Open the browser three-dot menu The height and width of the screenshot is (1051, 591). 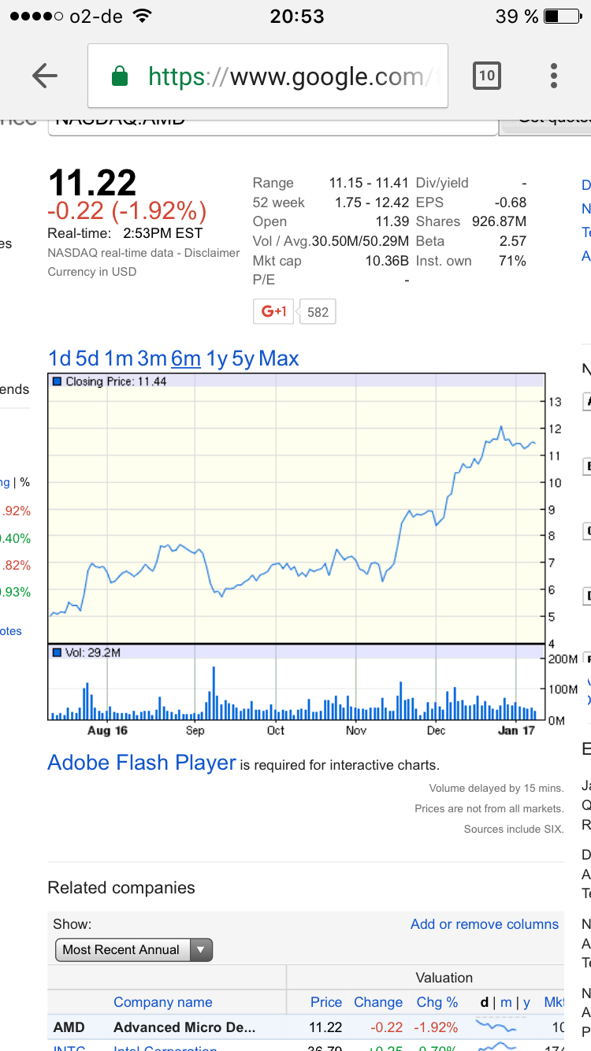pos(554,76)
